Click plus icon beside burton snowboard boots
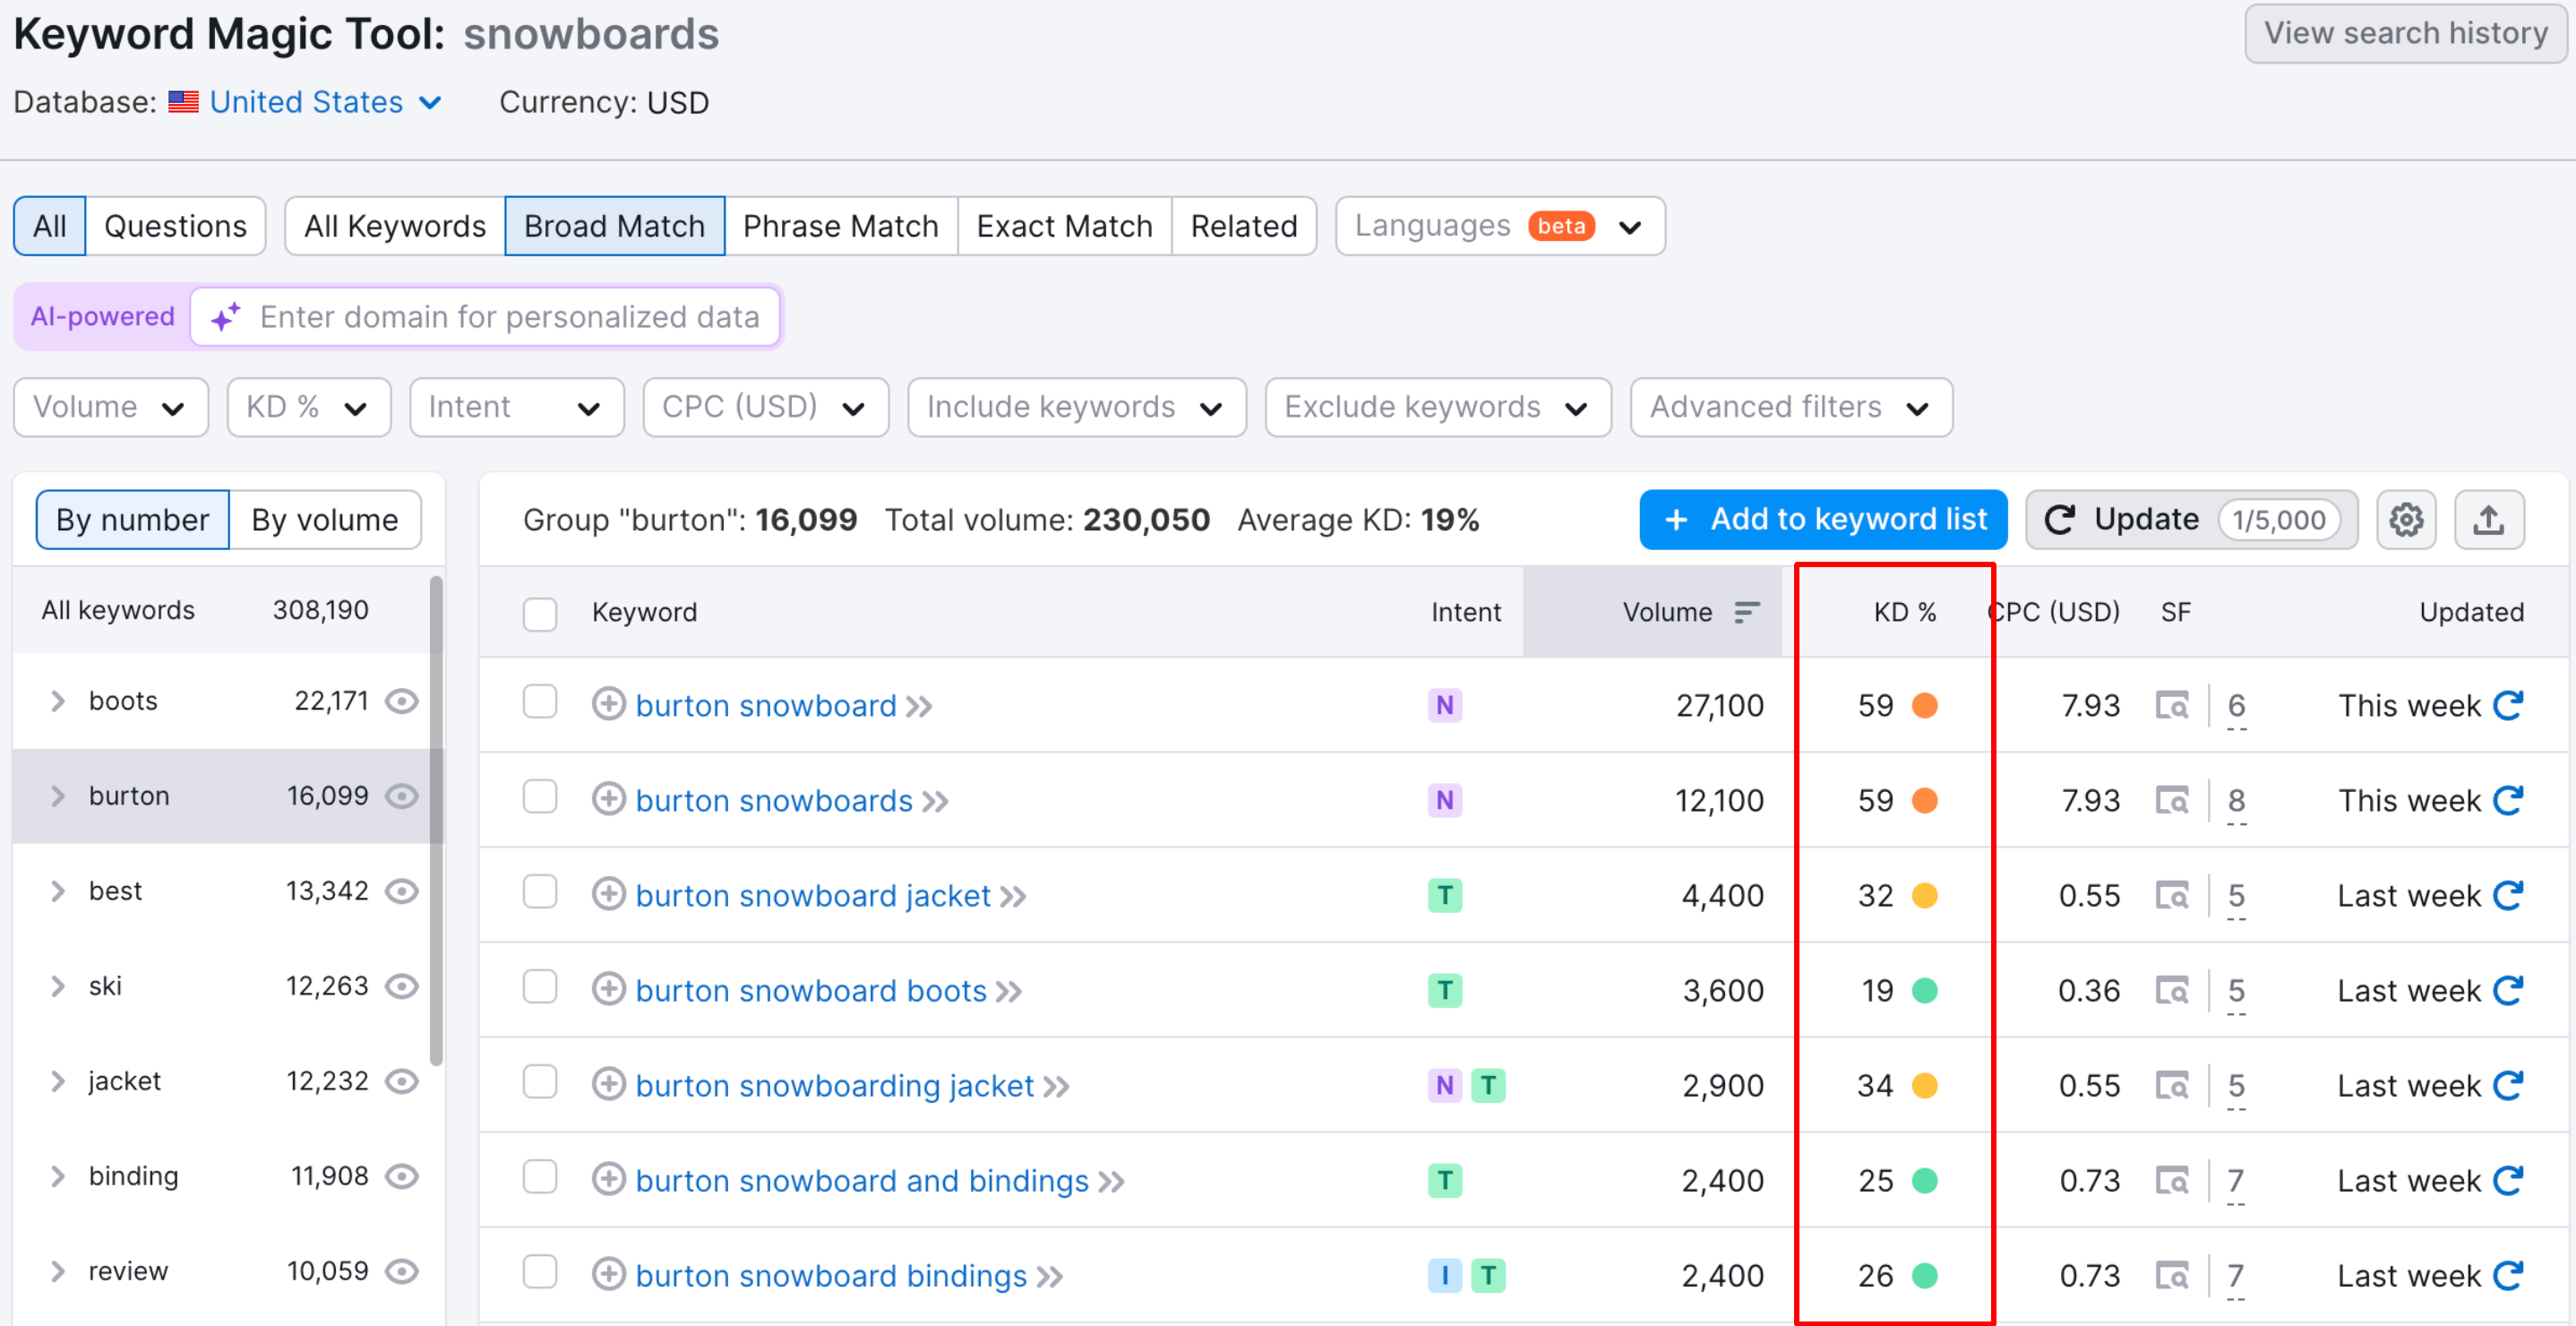Image resolution: width=2576 pixels, height=1326 pixels. [608, 990]
